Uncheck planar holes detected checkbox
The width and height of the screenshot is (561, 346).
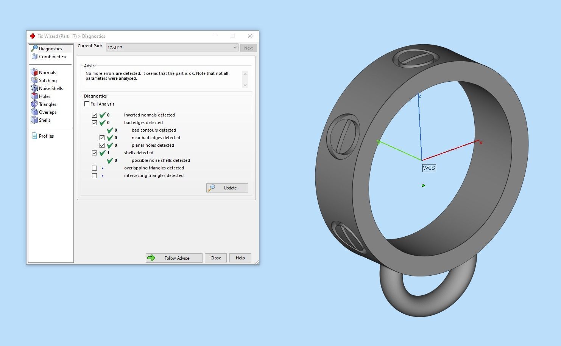[x=102, y=145]
